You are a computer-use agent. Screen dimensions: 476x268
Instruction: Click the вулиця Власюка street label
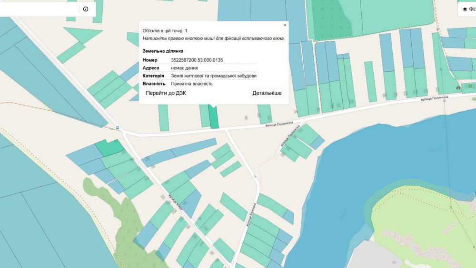[251, 215]
